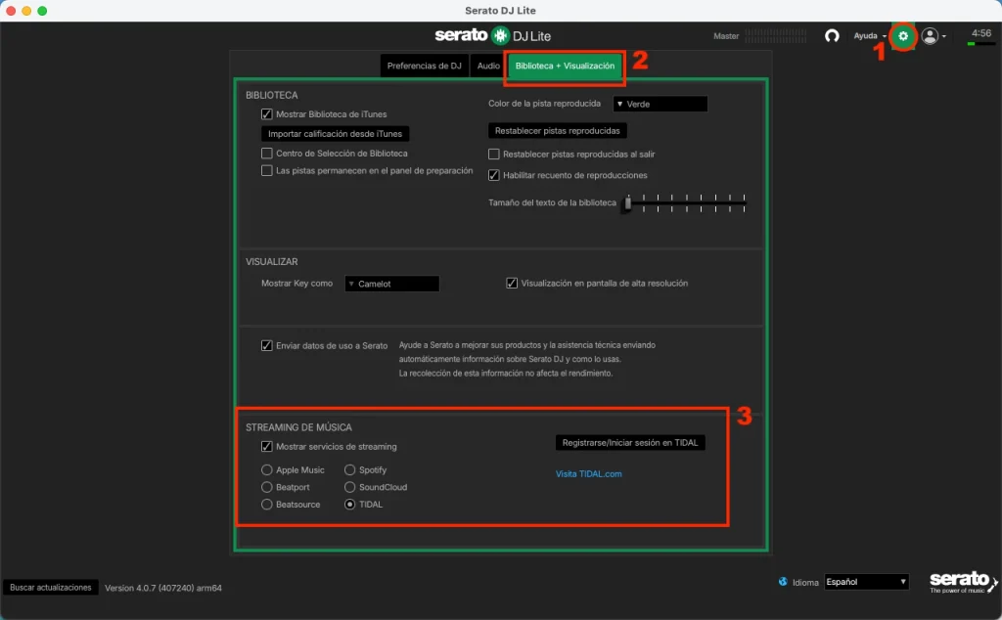This screenshot has height=620, width=1002.
Task: Enable Centro de Selección de Biblioteca
Action: pyautogui.click(x=266, y=154)
